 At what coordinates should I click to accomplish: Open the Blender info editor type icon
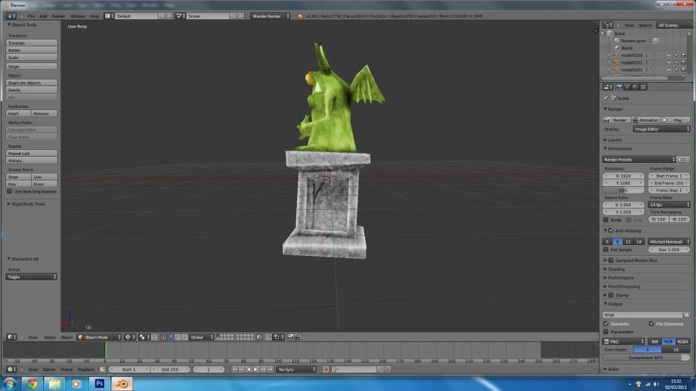[10, 16]
